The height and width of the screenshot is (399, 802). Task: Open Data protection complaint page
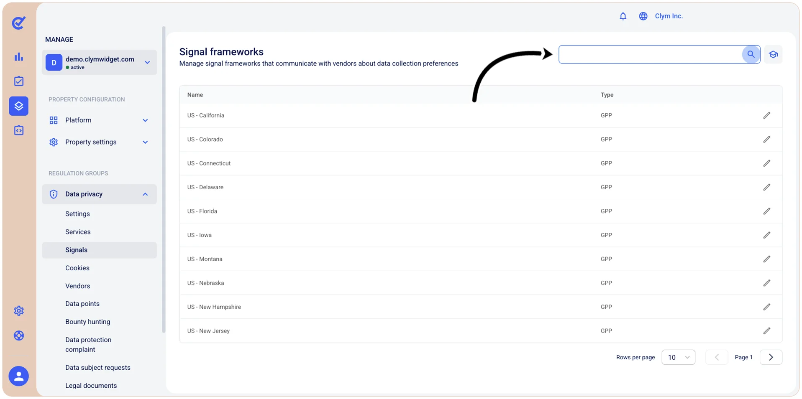88,345
